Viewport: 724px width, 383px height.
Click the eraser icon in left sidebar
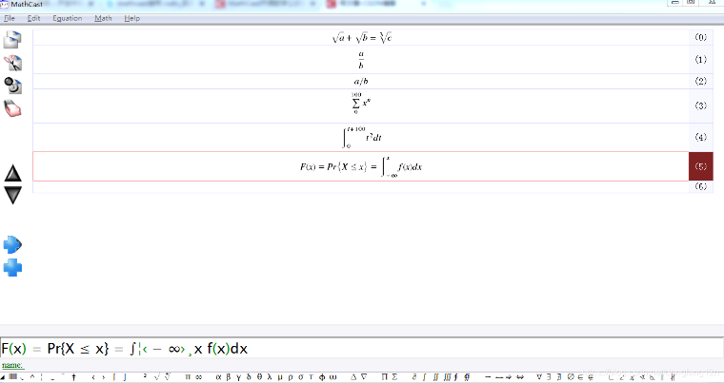click(12, 108)
